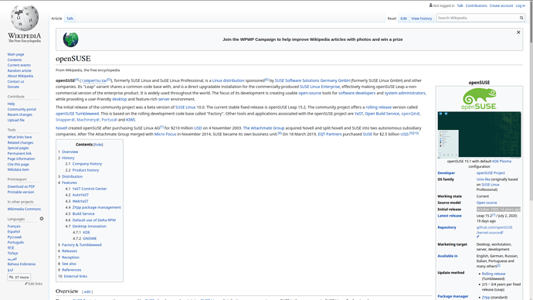Select the Edit tab

coord(403,19)
